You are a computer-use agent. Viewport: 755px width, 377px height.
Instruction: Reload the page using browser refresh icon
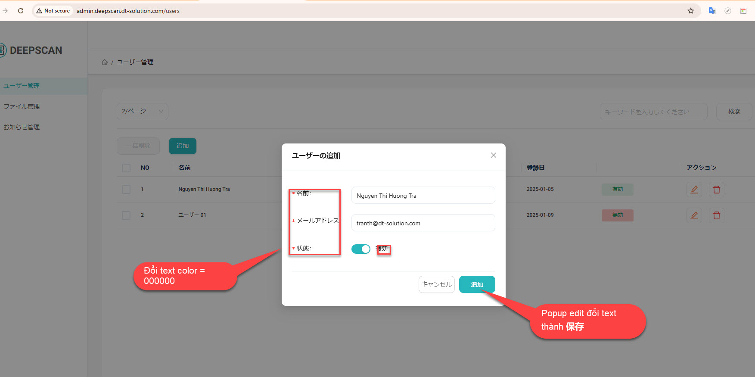21,11
